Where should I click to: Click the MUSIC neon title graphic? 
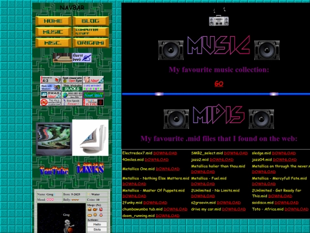click(x=219, y=45)
